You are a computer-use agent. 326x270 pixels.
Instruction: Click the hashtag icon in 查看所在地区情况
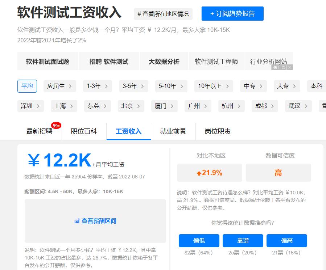[x=139, y=14]
